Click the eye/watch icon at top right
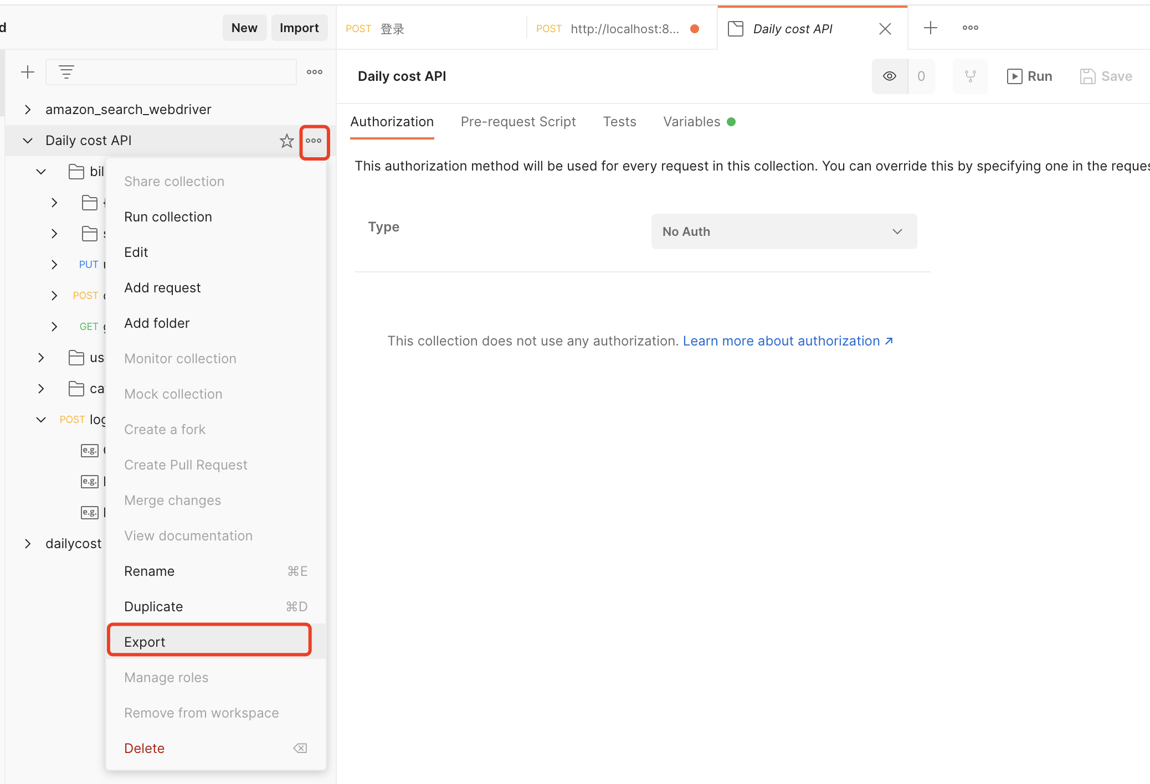The image size is (1150, 784). tap(890, 76)
